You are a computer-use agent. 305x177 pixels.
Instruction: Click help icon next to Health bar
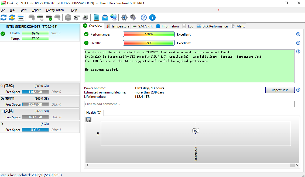point(298,43)
